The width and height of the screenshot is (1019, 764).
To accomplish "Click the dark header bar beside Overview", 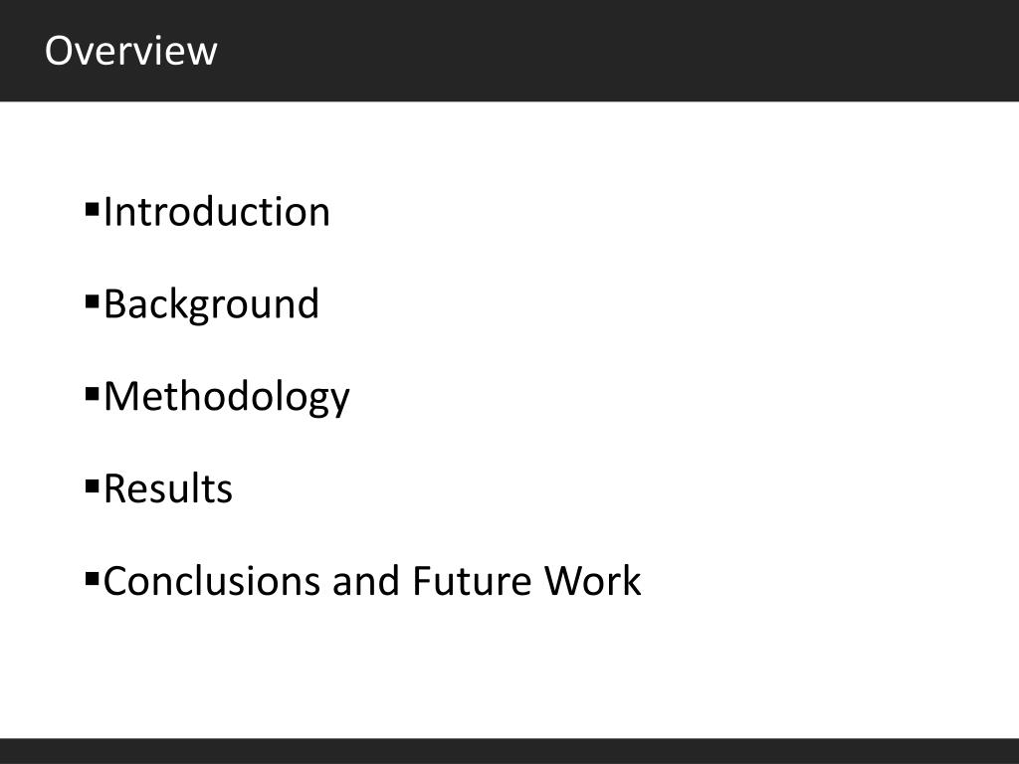I will click(x=617, y=51).
